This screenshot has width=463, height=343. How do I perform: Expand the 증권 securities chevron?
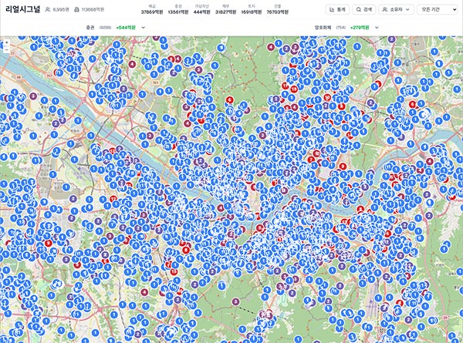tap(144, 27)
